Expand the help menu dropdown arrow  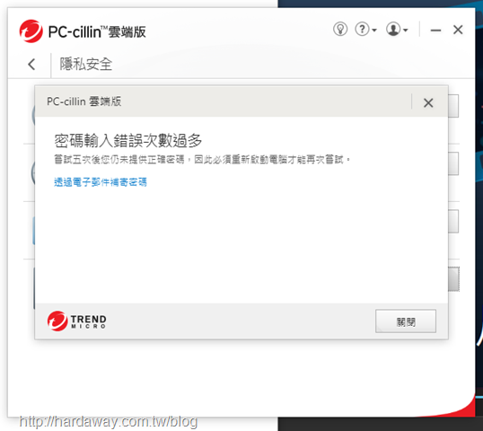[374, 31]
